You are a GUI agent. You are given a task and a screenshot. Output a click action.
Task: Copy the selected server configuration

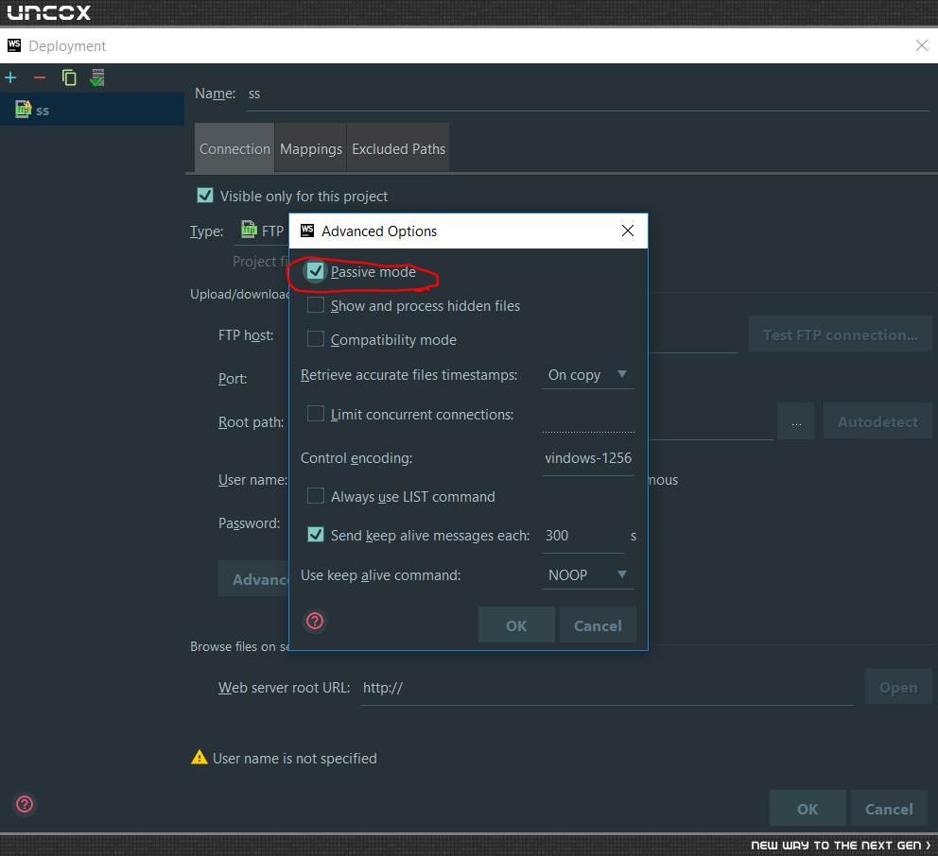coord(69,77)
